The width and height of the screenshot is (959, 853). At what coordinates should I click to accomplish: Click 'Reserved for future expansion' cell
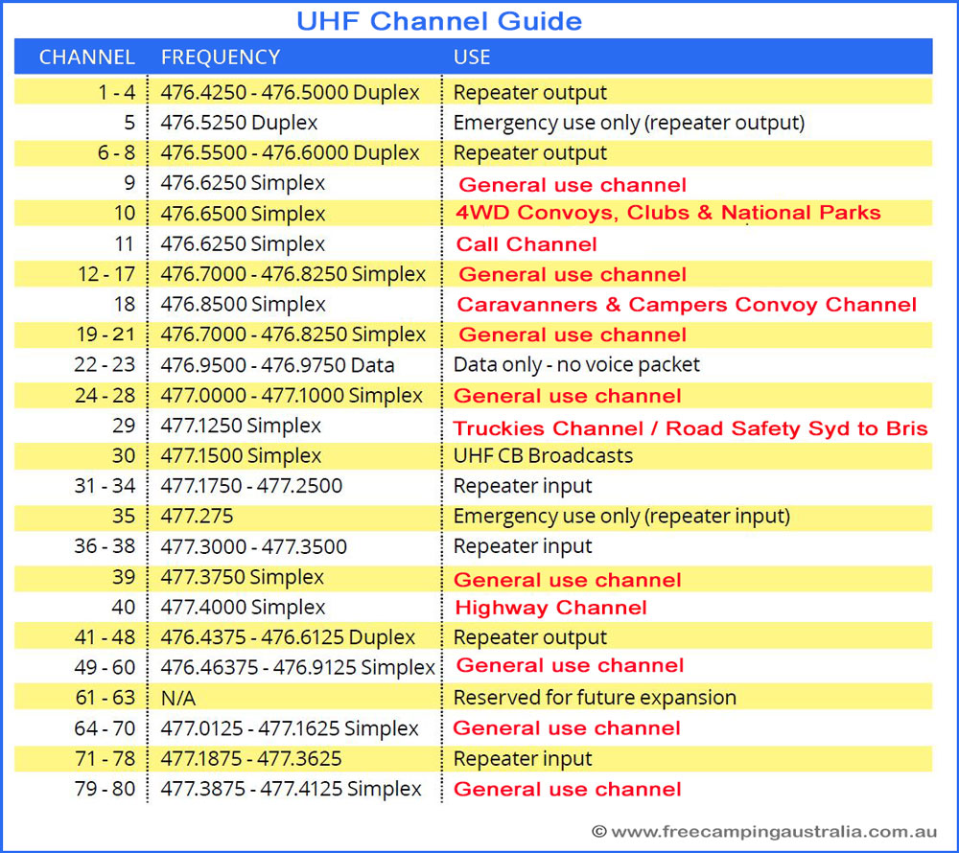click(595, 698)
